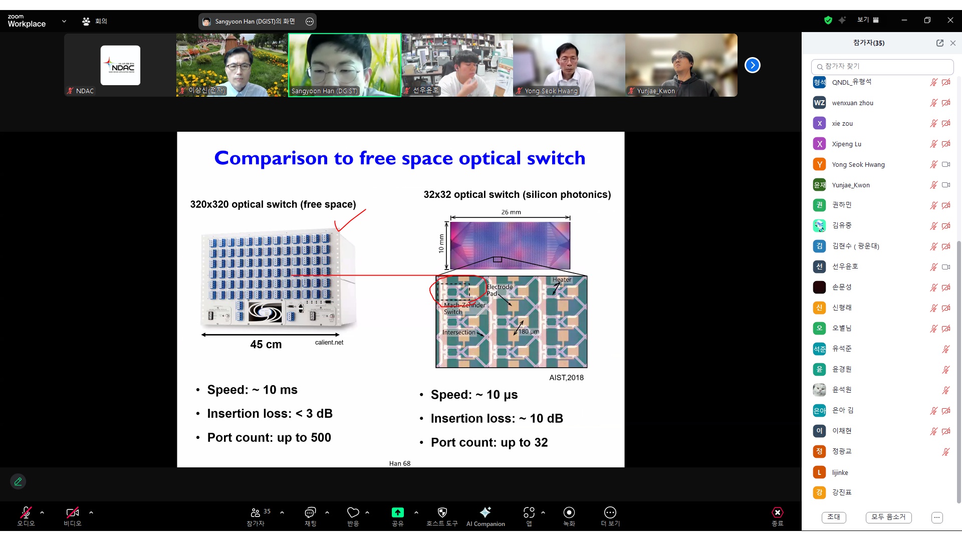Expand the video options arrow

pos(91,512)
